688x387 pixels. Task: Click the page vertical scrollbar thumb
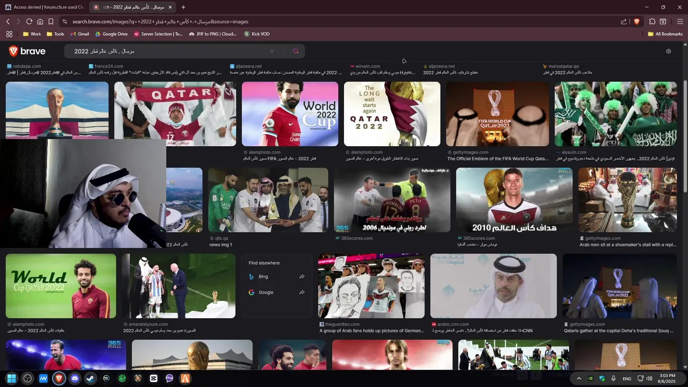(x=685, y=136)
